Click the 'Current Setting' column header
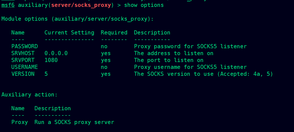Image resolution: width=294 pixels, height=132 pixels. point(69,33)
